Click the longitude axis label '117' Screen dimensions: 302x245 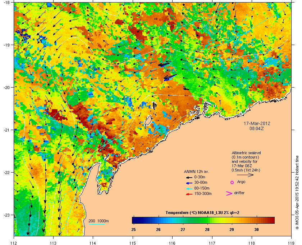click(212, 243)
